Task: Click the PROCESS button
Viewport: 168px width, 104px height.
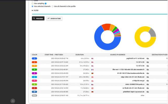Action: tap(38, 18)
